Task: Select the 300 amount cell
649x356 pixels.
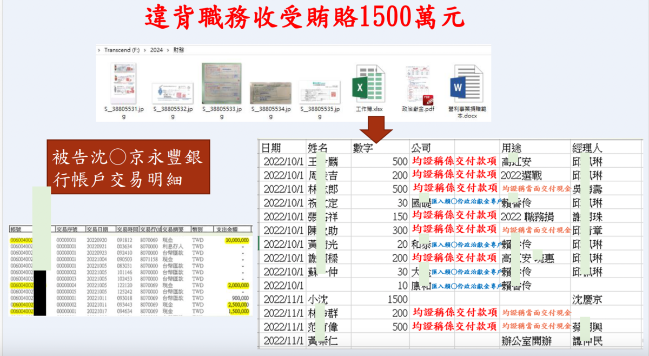Action: pyautogui.click(x=399, y=230)
